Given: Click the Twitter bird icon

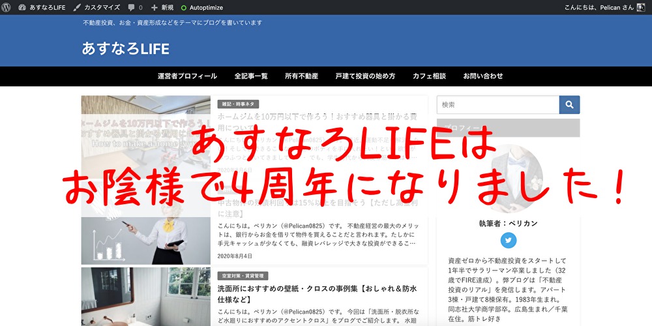Looking at the screenshot, I should click(508, 241).
